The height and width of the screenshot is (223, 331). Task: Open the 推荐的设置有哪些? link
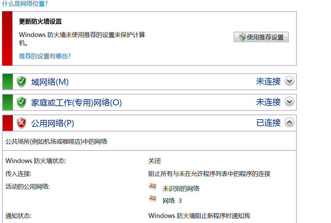pos(45,56)
